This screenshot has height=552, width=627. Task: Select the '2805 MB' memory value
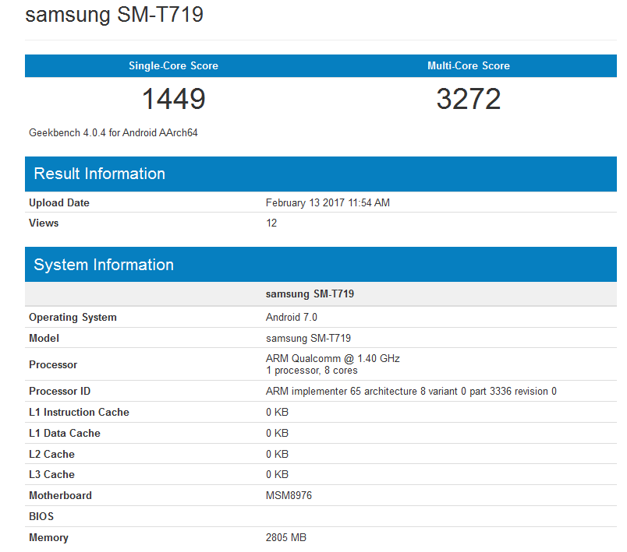[x=286, y=538]
